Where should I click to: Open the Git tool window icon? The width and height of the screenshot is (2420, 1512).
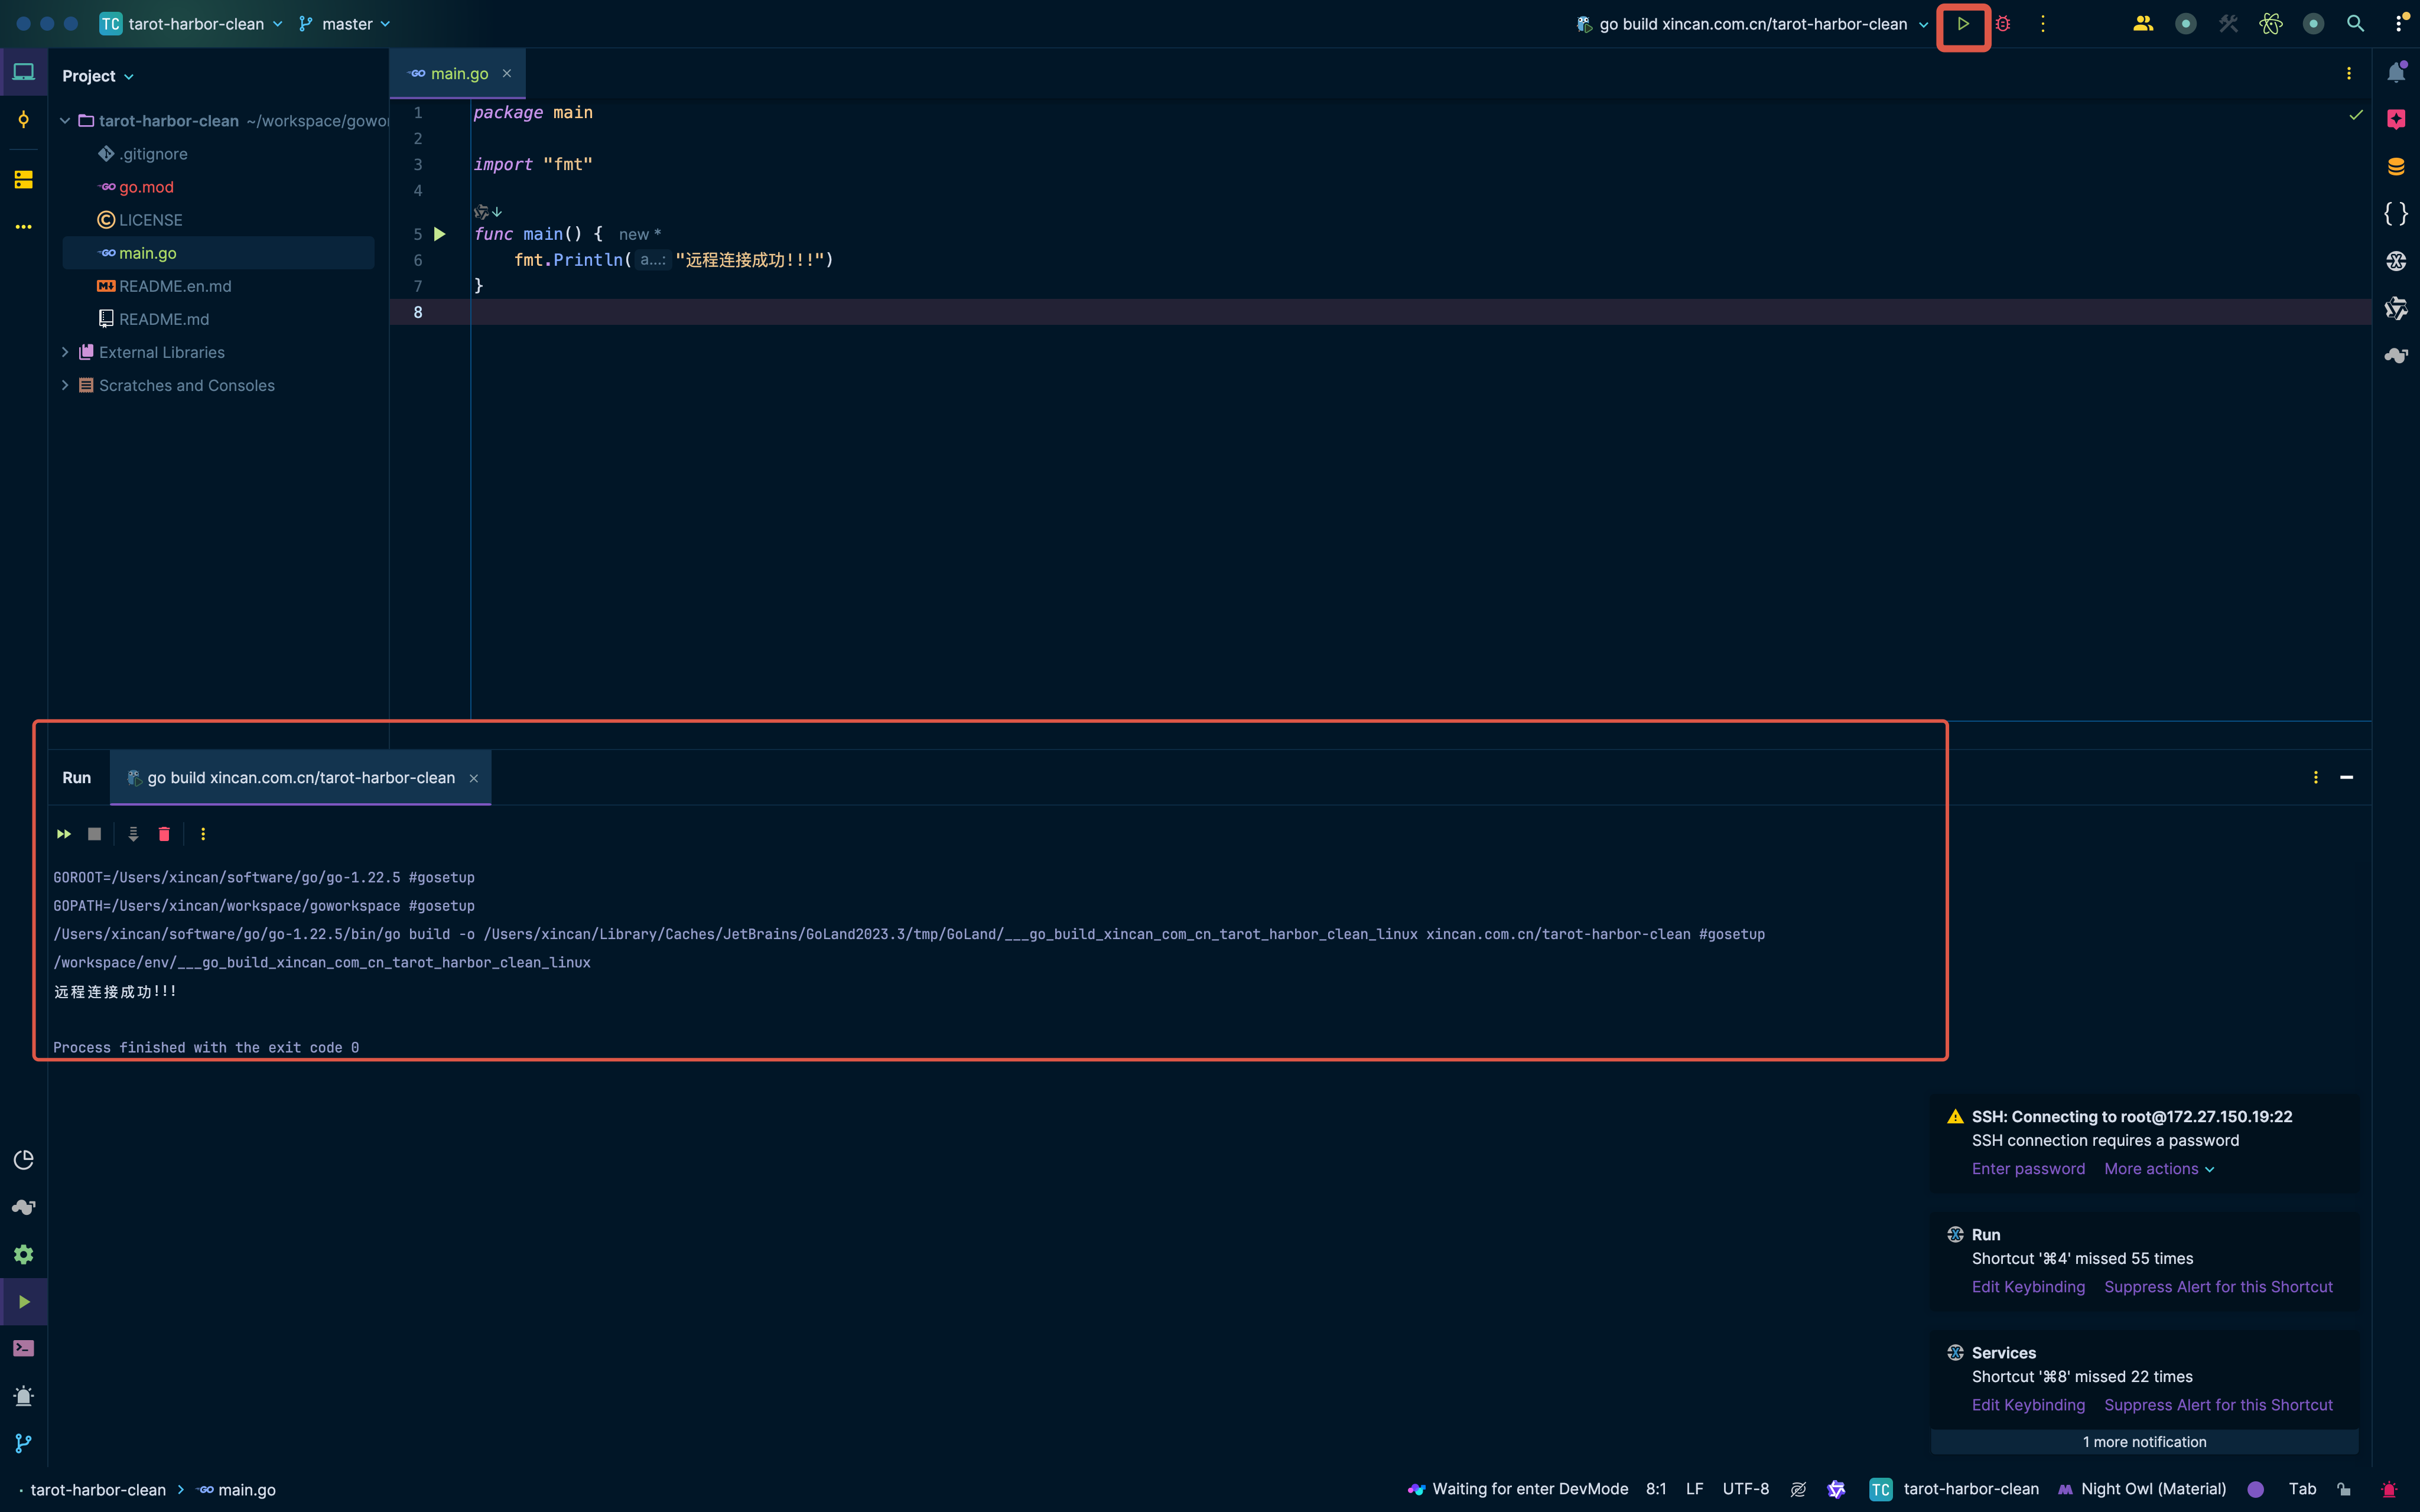coord(24,1443)
